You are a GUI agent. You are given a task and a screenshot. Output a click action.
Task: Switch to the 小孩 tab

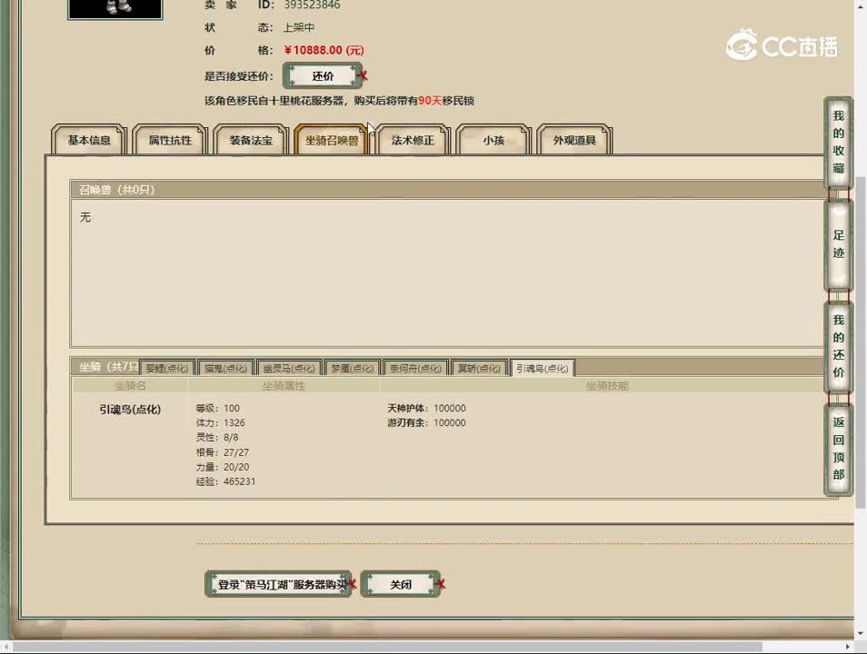(493, 140)
